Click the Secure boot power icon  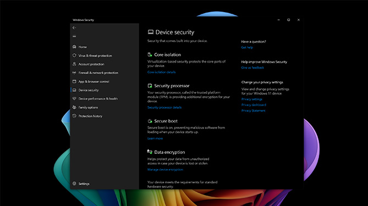tap(150, 121)
